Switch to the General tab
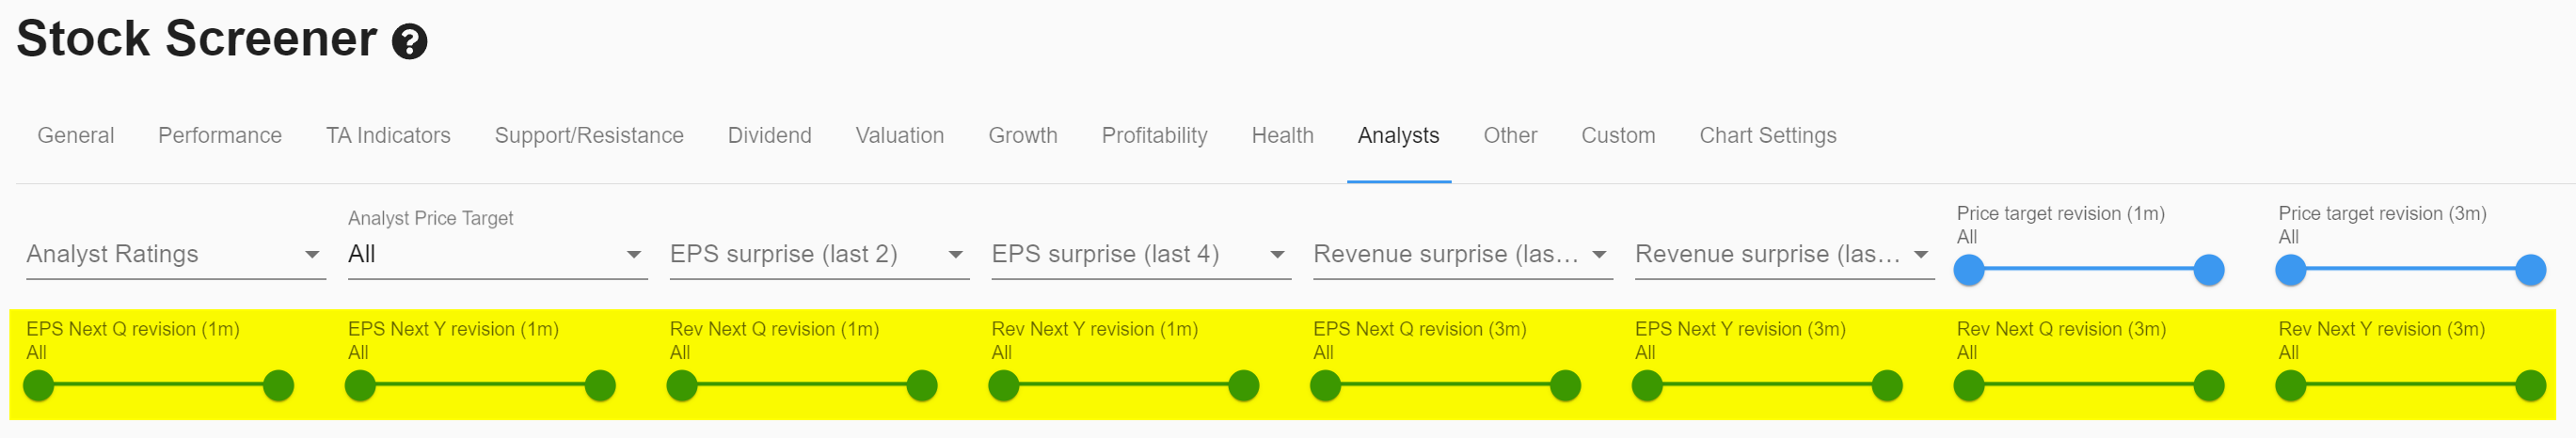 (76, 136)
